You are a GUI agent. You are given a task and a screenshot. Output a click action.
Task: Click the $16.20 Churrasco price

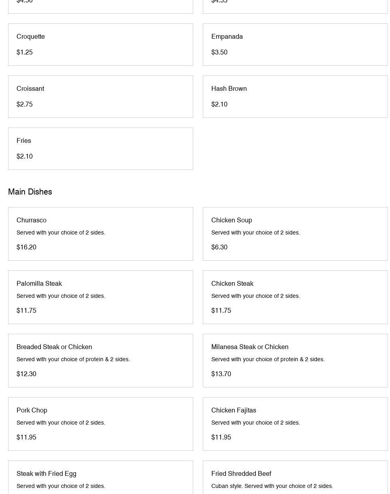pos(26,247)
